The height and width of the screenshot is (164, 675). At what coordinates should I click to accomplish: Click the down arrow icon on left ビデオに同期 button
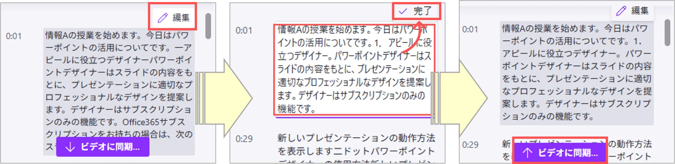click(70, 147)
